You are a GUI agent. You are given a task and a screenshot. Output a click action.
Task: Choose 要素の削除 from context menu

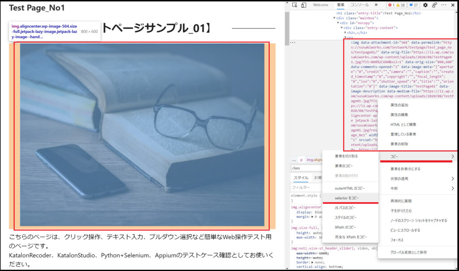click(x=399, y=144)
